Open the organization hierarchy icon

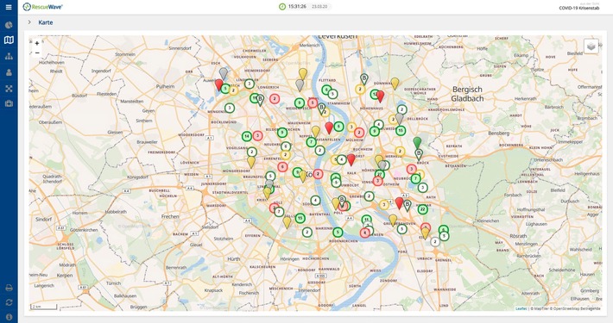coord(9,56)
